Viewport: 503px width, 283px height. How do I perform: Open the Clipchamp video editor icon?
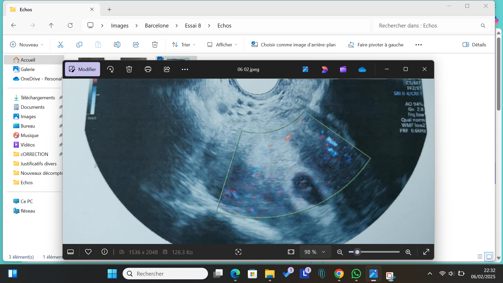point(343,69)
